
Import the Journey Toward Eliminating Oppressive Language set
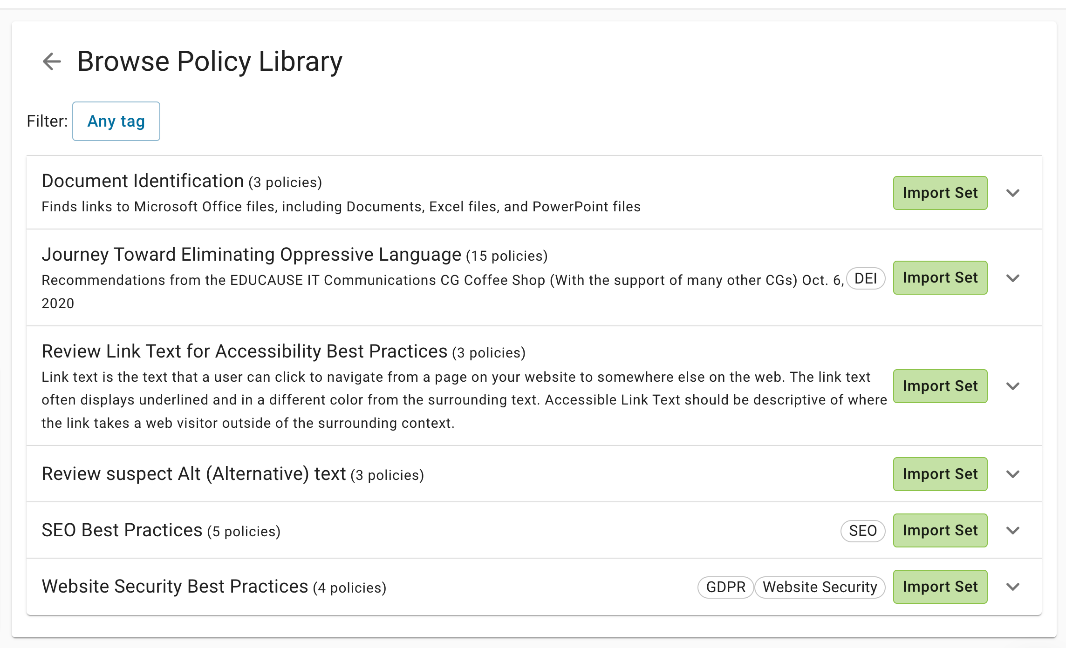940,277
